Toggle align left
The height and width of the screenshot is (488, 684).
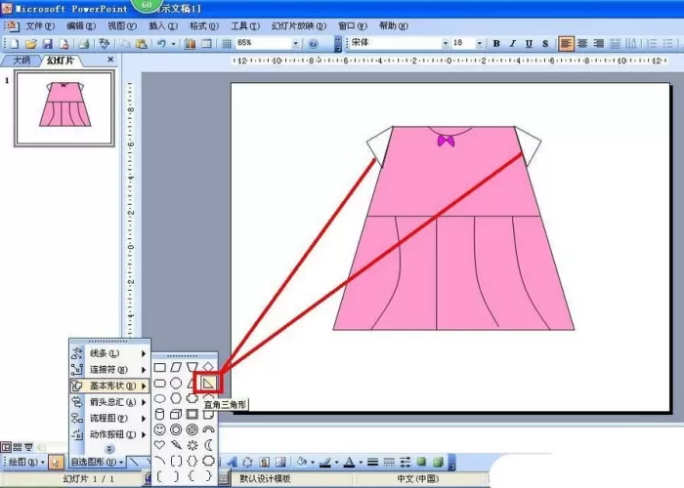pos(566,44)
